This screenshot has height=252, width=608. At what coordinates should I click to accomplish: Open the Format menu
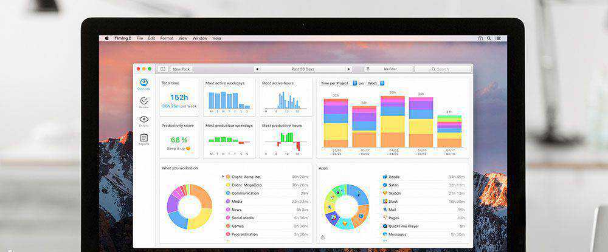(167, 38)
